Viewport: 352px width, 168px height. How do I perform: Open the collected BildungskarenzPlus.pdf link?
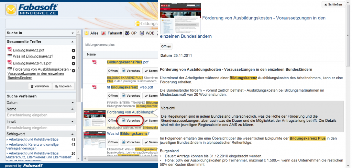pyautogui.click(x=32, y=63)
